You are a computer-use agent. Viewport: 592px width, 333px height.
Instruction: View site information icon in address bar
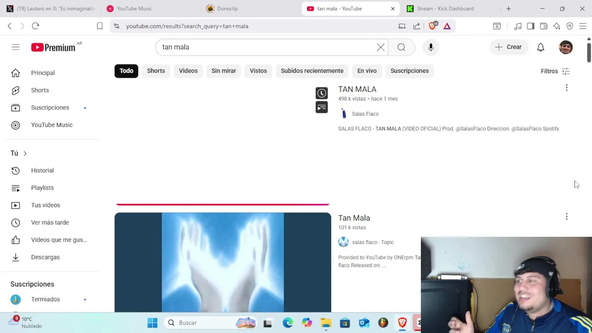tap(117, 26)
